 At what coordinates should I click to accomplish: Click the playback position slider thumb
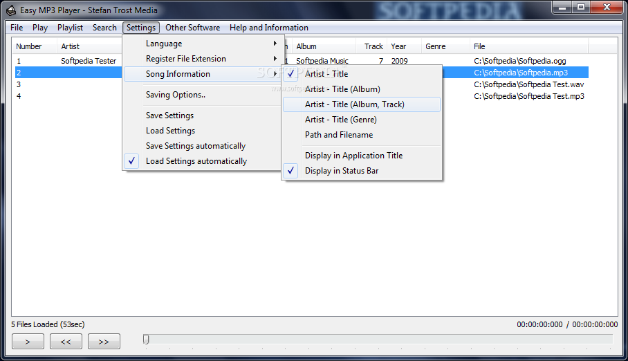146,340
